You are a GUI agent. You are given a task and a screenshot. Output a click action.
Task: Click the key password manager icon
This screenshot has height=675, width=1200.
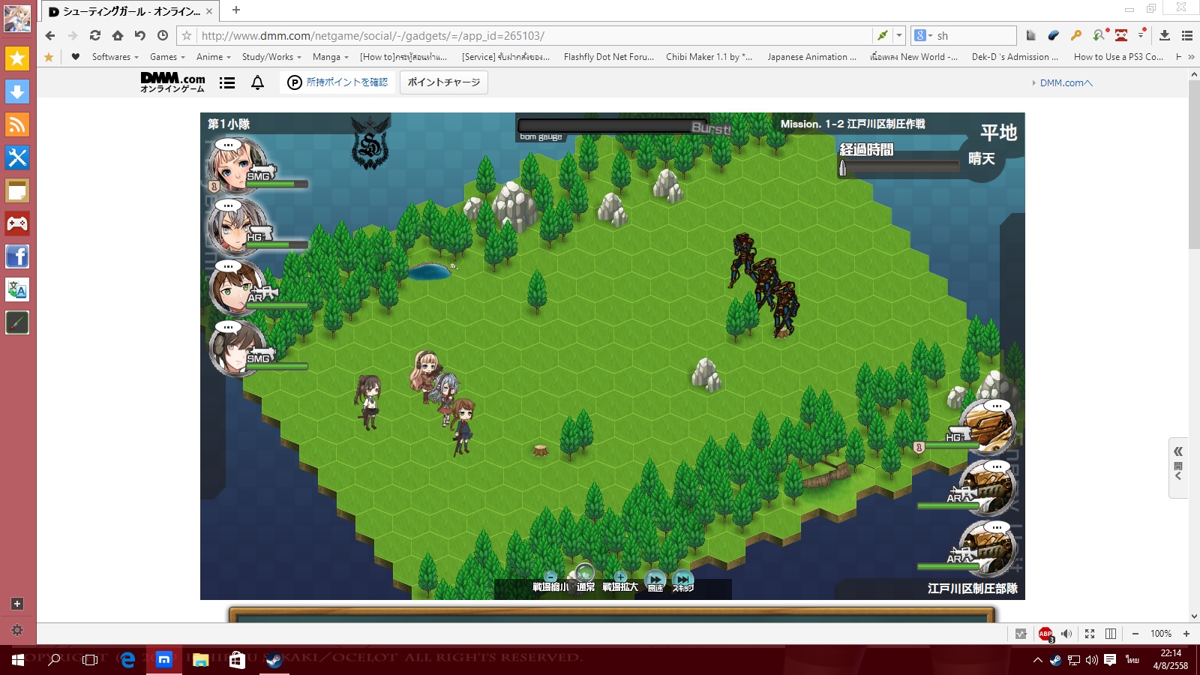pos(1076,35)
